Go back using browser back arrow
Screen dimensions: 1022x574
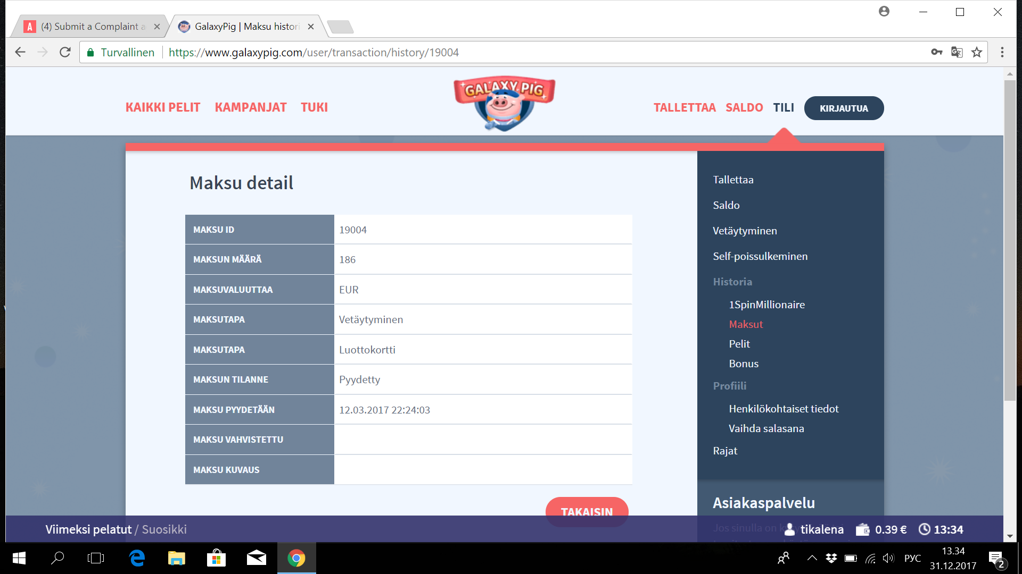20,52
